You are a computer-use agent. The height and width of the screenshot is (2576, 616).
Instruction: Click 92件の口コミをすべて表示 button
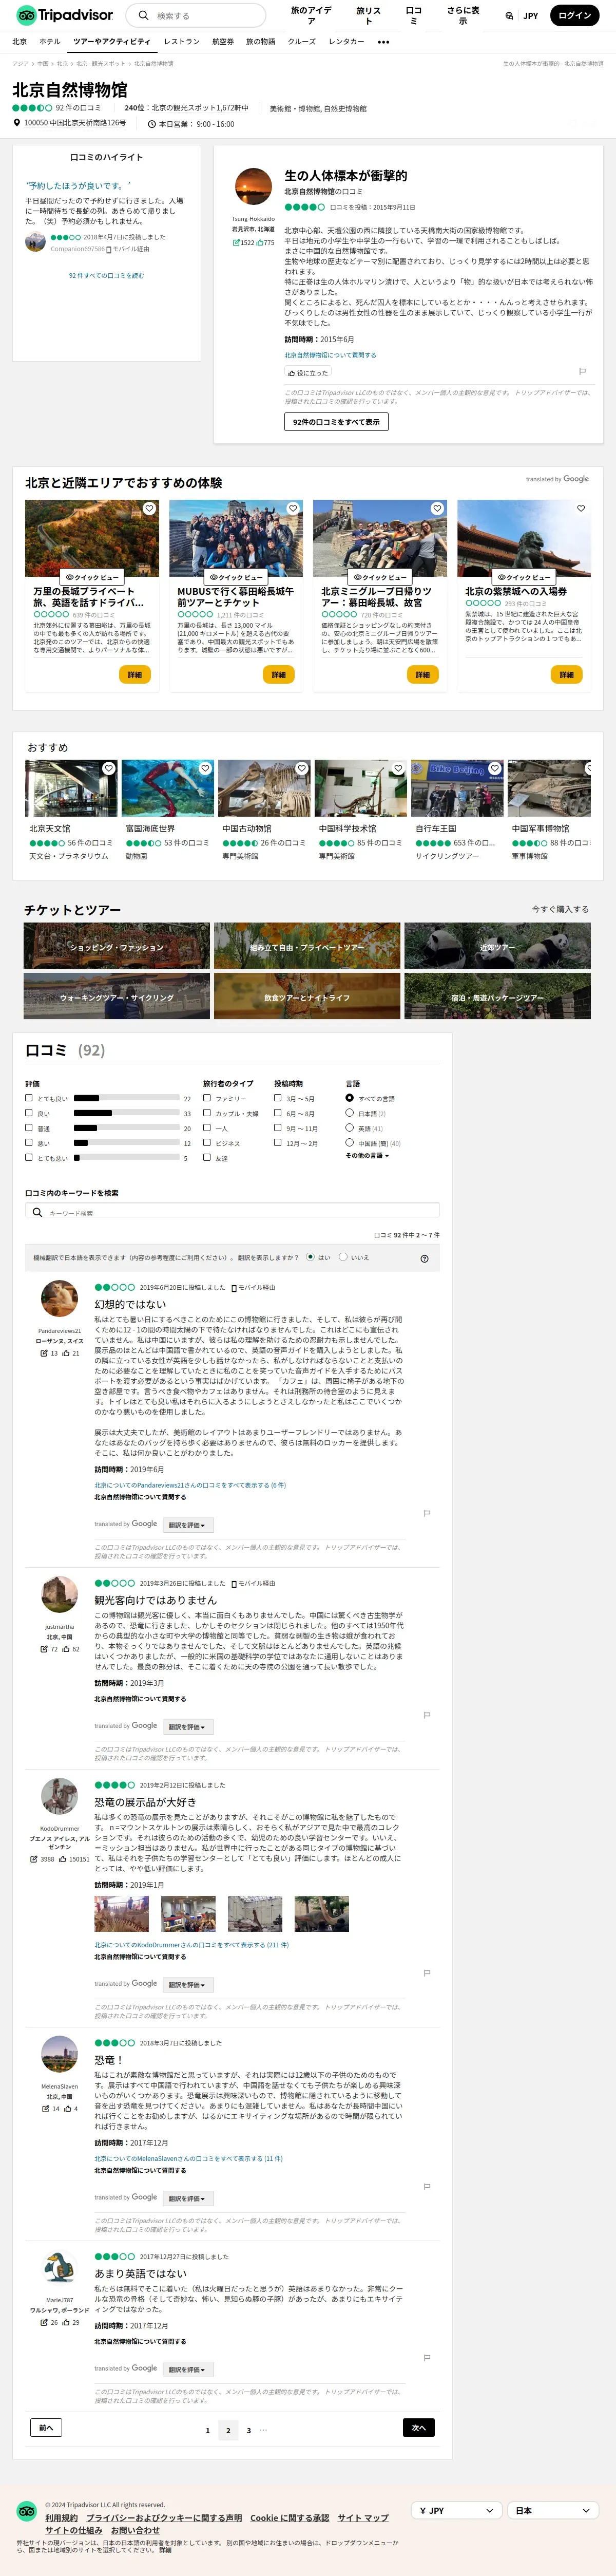336,422
